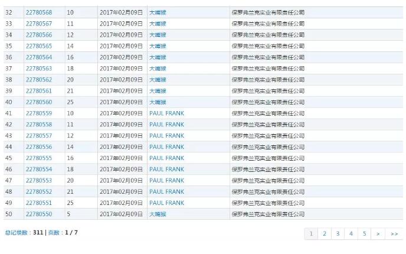Screen dimensions: 406x254
Task: Open 大嘴猴 trademark name in row 37
Action: coord(158,69)
